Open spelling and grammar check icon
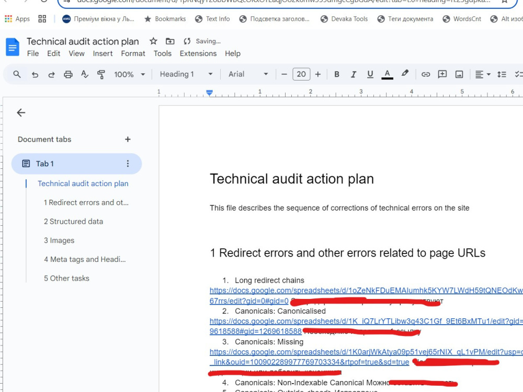This screenshot has height=392, width=523. tap(85, 74)
